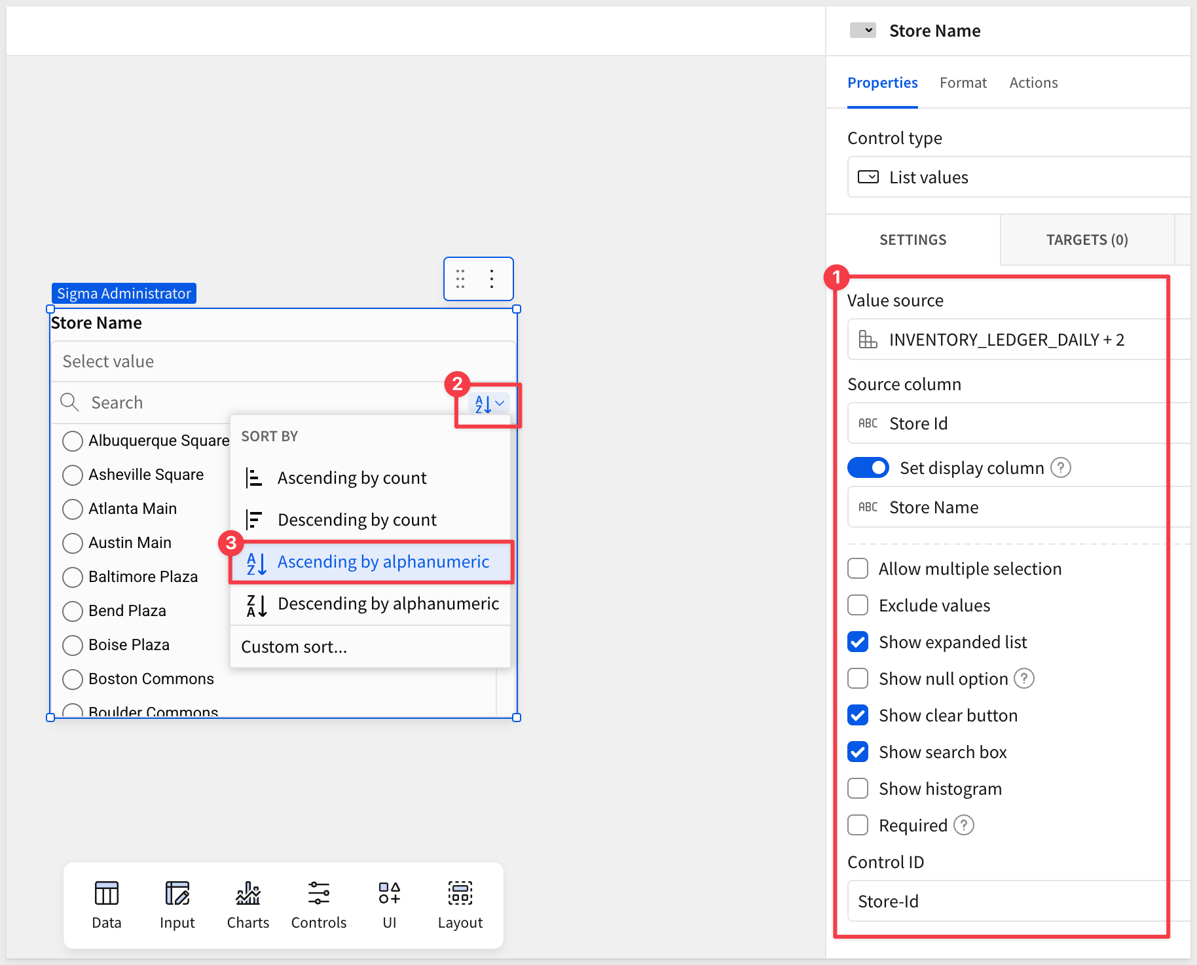Enable Allow multiple selection checkbox
Image resolution: width=1197 pixels, height=965 pixels.
(858, 568)
